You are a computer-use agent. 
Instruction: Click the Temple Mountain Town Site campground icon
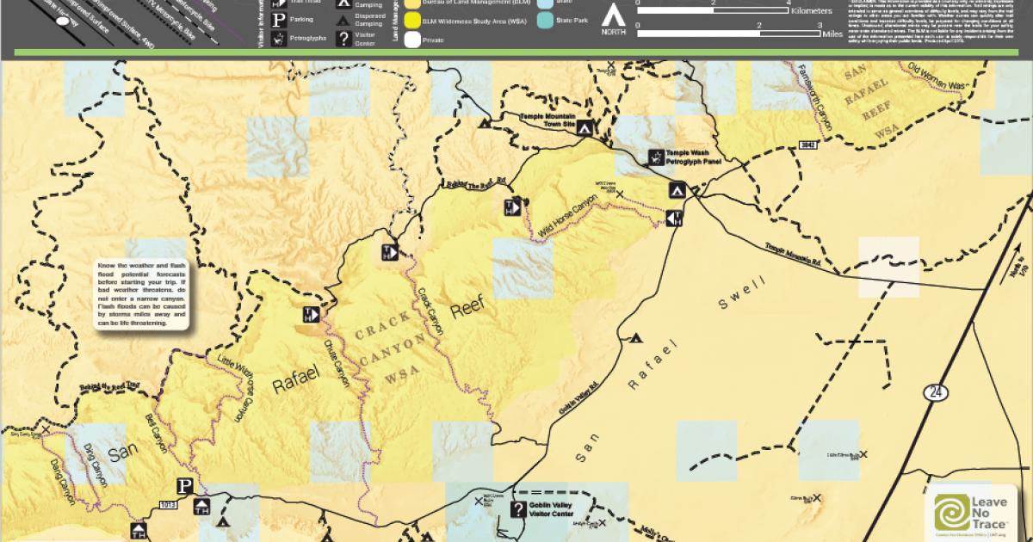[585, 128]
